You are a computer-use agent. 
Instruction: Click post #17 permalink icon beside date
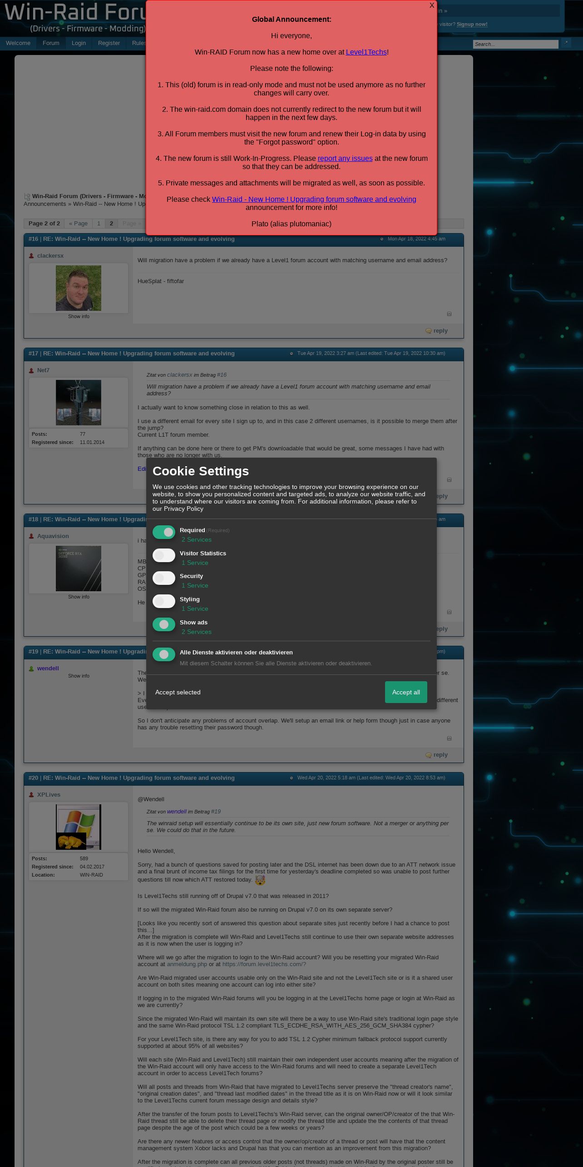coord(291,354)
